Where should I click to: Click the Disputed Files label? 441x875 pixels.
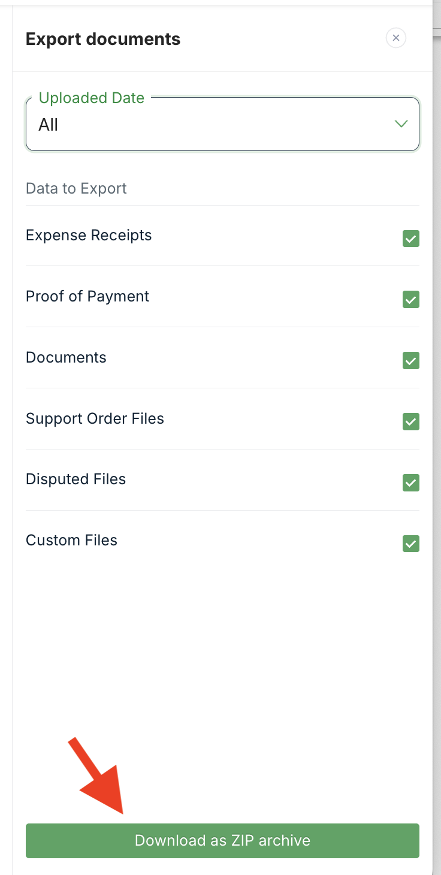(75, 479)
